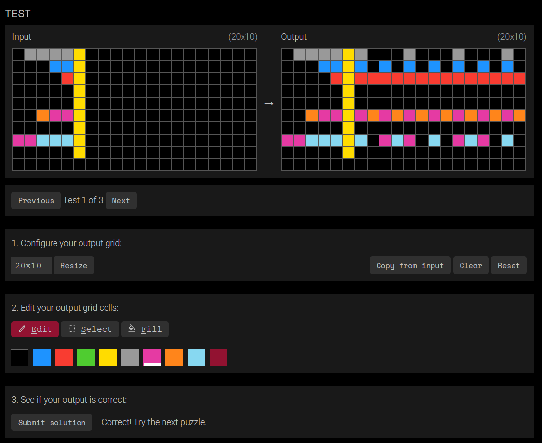The height and width of the screenshot is (443, 542).
Task: Click the 'Output' grid label
Action: click(x=294, y=37)
